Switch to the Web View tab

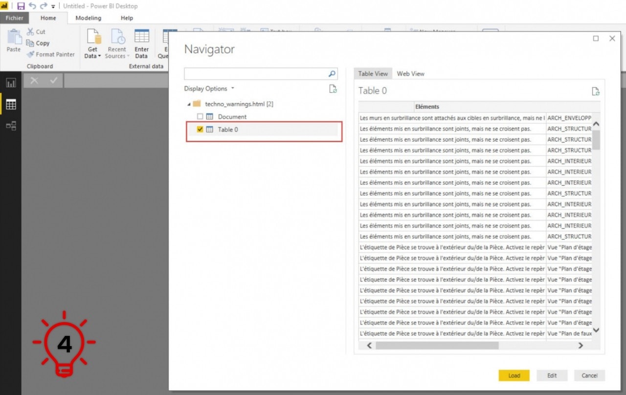pyautogui.click(x=410, y=74)
